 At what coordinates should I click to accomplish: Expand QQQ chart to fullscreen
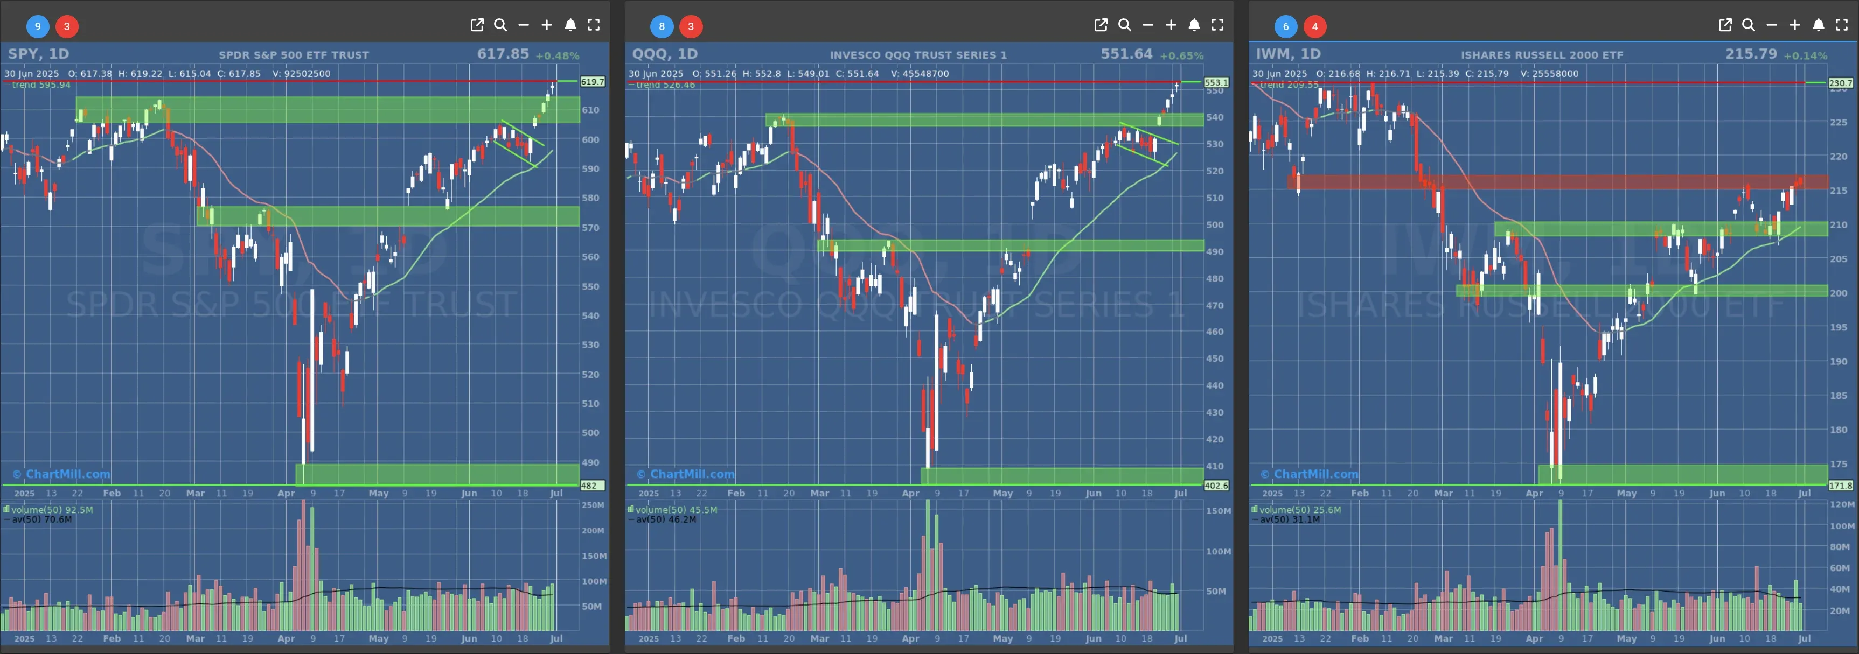[1217, 25]
